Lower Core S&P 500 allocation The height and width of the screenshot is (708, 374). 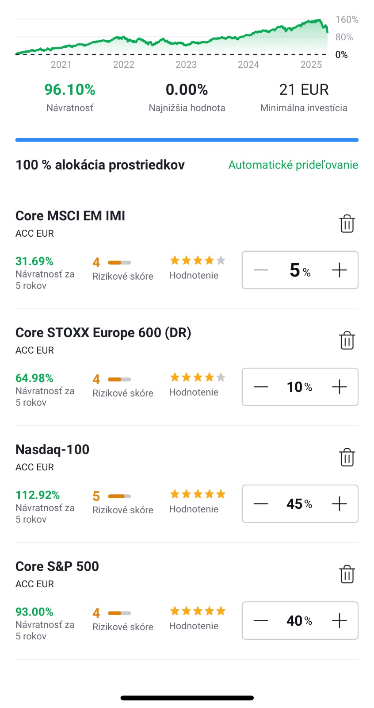tap(261, 620)
